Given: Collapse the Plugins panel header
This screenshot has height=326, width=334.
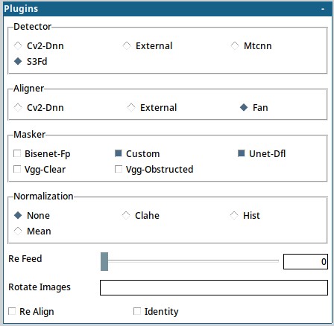Looking at the screenshot, I should coord(323,9).
